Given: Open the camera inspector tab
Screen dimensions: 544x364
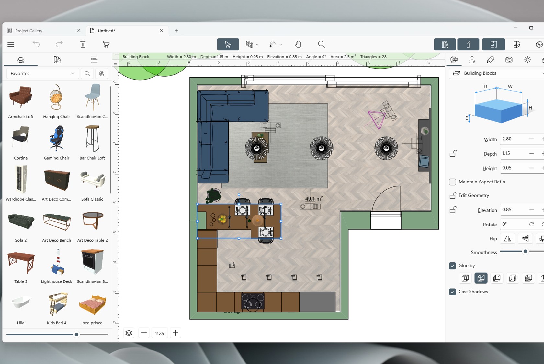Looking at the screenshot, I should (x=509, y=60).
